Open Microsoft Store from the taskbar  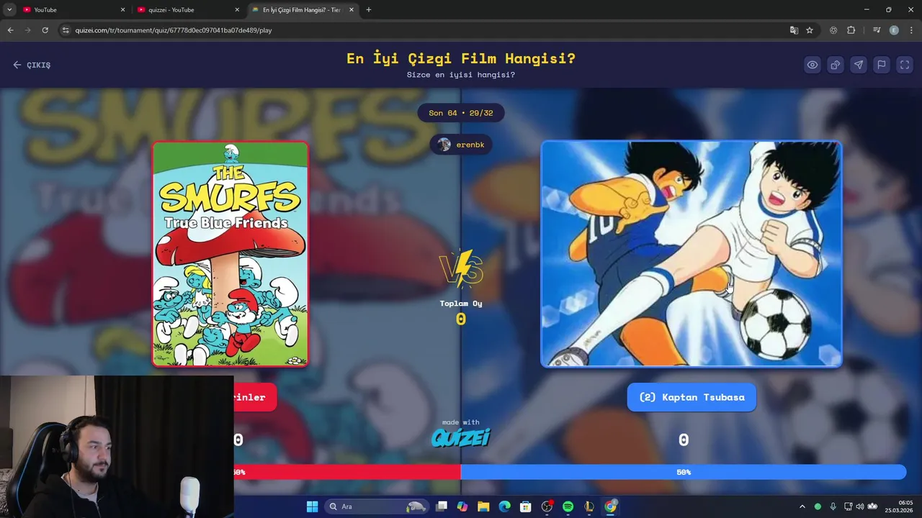tap(526, 506)
